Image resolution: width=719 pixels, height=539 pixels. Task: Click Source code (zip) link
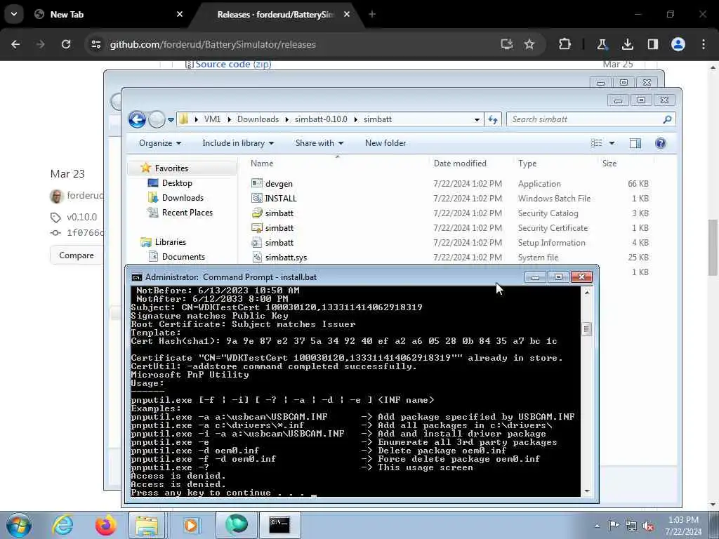coord(233,64)
